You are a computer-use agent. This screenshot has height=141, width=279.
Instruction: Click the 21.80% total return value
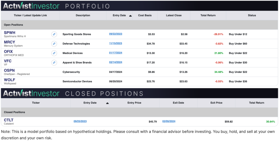219,53
